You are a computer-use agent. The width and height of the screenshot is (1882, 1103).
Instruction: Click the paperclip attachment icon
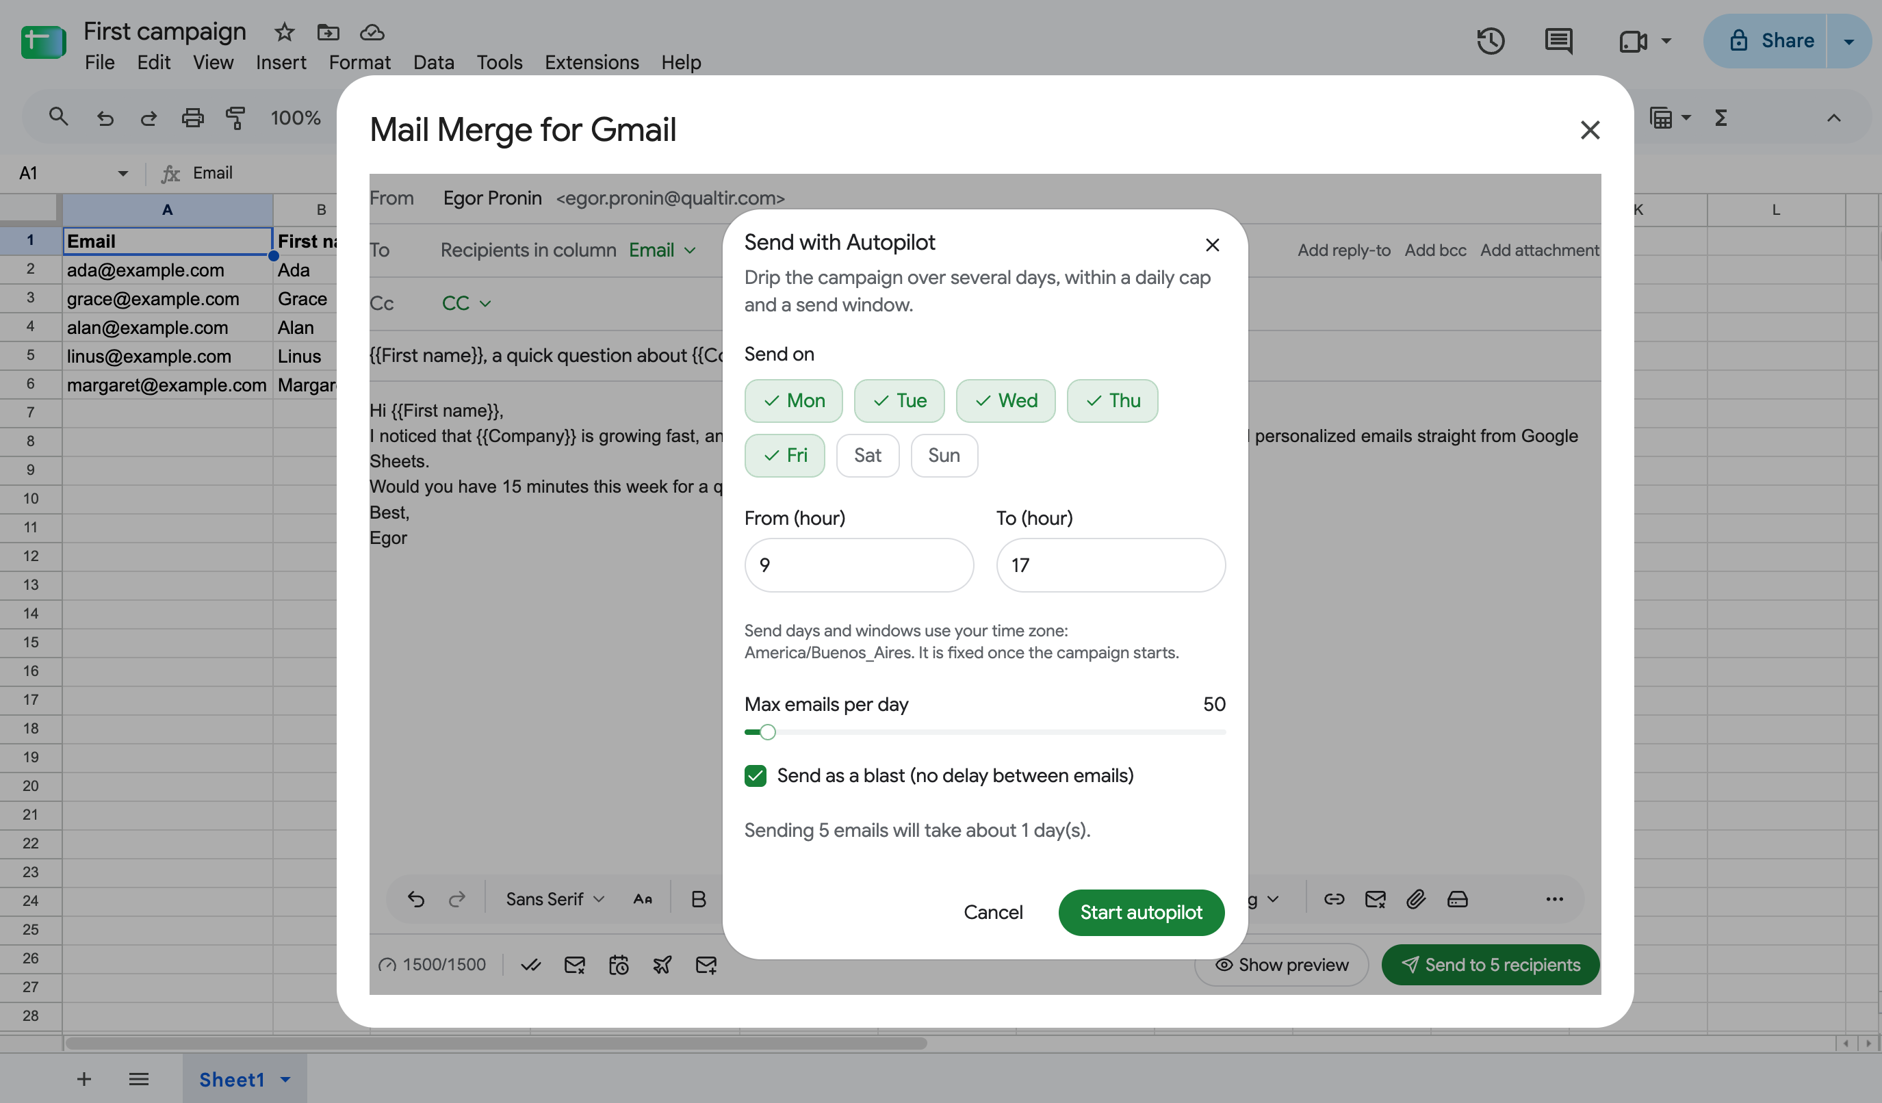[x=1416, y=899]
